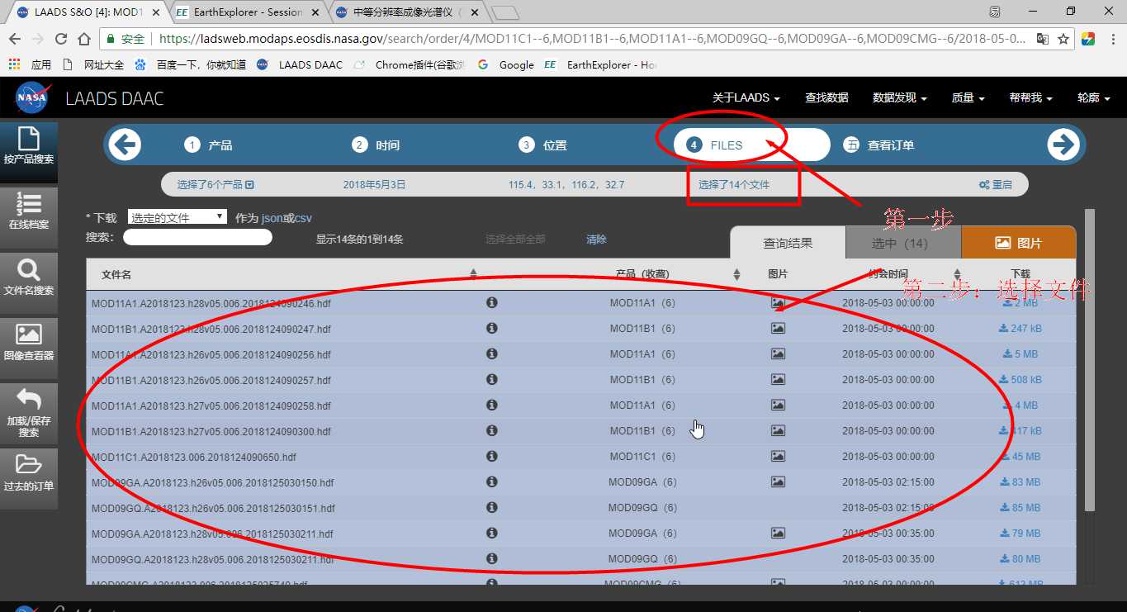
Task: Download the 45 MB file
Action: (1020, 457)
